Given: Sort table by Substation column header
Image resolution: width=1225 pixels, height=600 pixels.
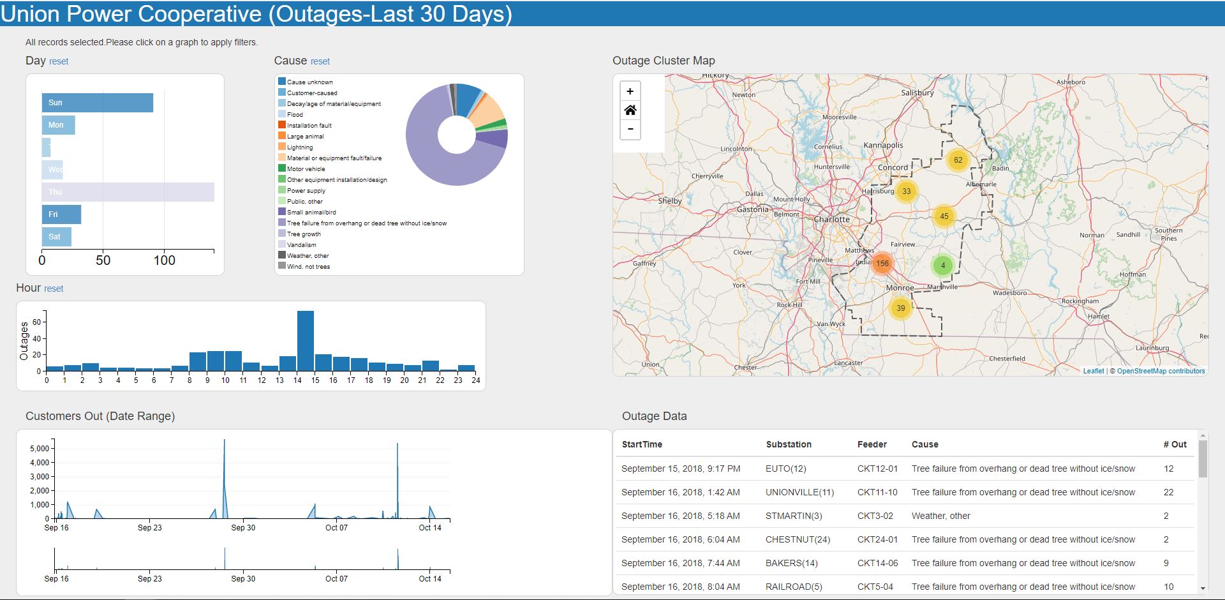Looking at the screenshot, I should 789,444.
